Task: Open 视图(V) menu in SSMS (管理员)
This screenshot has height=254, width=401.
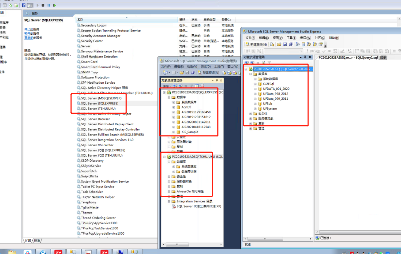Action: [x=192, y=66]
